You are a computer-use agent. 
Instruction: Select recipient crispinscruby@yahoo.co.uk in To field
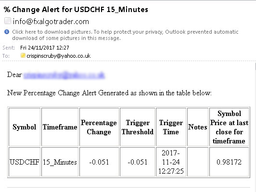(x=58, y=56)
